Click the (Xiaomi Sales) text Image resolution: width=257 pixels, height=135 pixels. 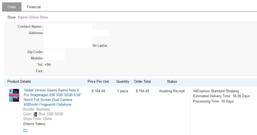[34, 124]
